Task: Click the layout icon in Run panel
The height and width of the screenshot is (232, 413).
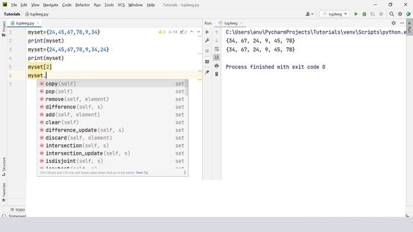Action: 207,62
